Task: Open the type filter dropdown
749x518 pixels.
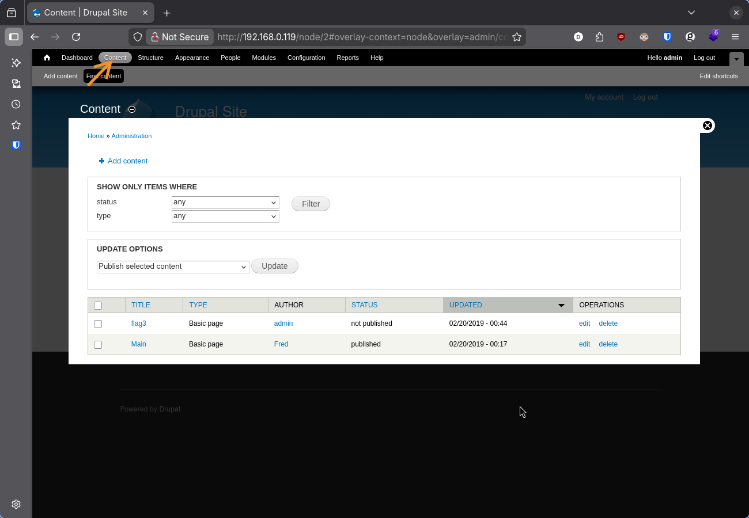Action: (225, 216)
